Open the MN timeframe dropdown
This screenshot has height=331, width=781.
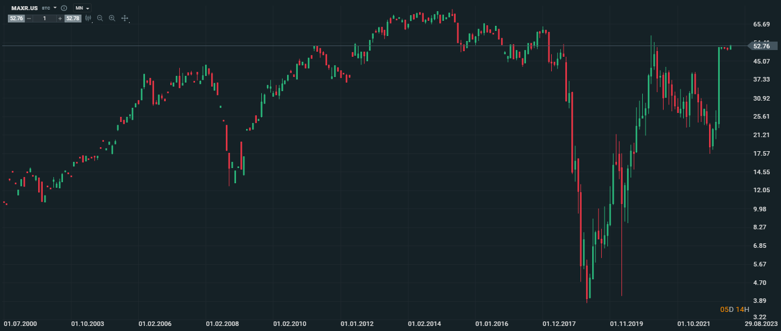(82, 8)
